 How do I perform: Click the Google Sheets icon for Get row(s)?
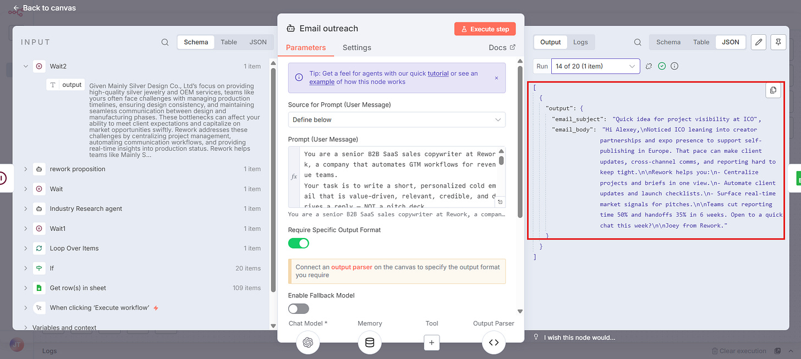coord(39,288)
